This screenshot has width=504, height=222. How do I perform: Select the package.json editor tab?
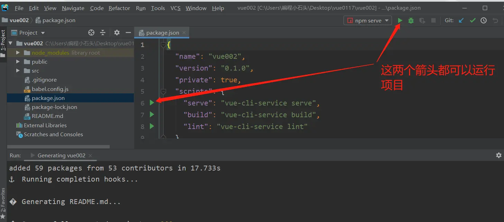162,33
